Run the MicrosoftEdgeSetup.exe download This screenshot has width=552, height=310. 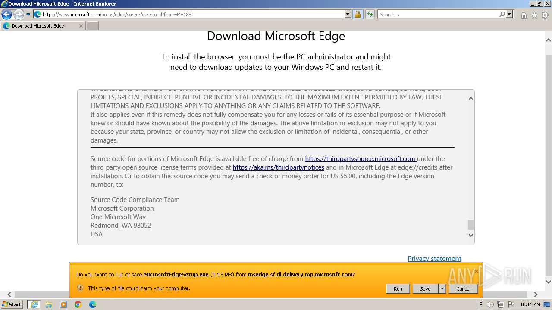(398, 289)
